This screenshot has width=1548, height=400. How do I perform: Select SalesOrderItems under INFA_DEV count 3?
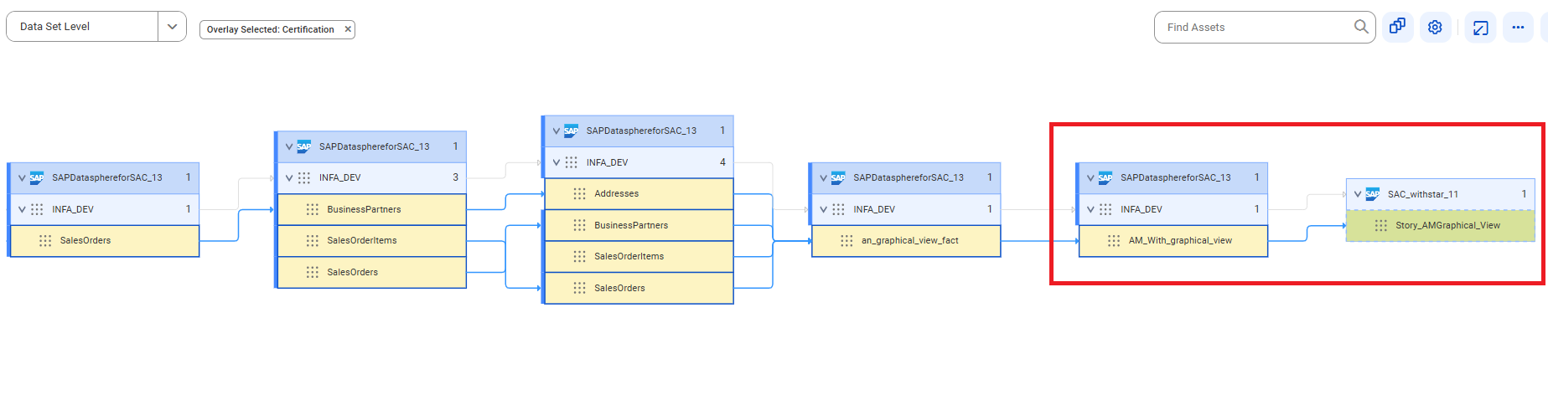coord(371,240)
